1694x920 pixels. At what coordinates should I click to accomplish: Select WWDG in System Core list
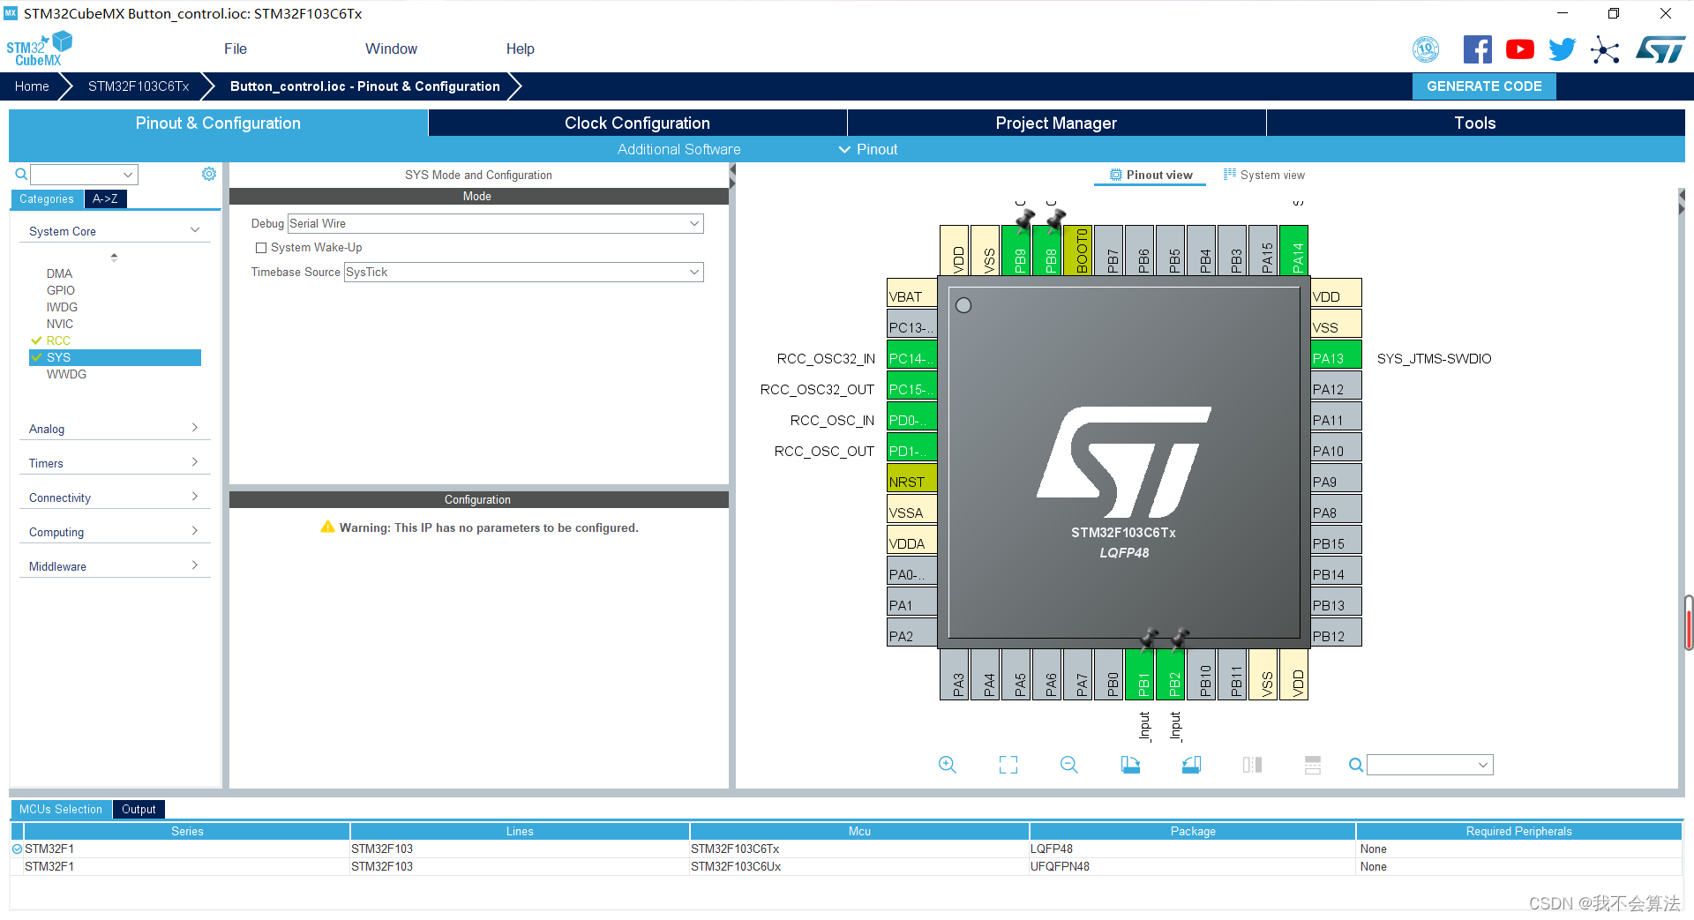(66, 374)
